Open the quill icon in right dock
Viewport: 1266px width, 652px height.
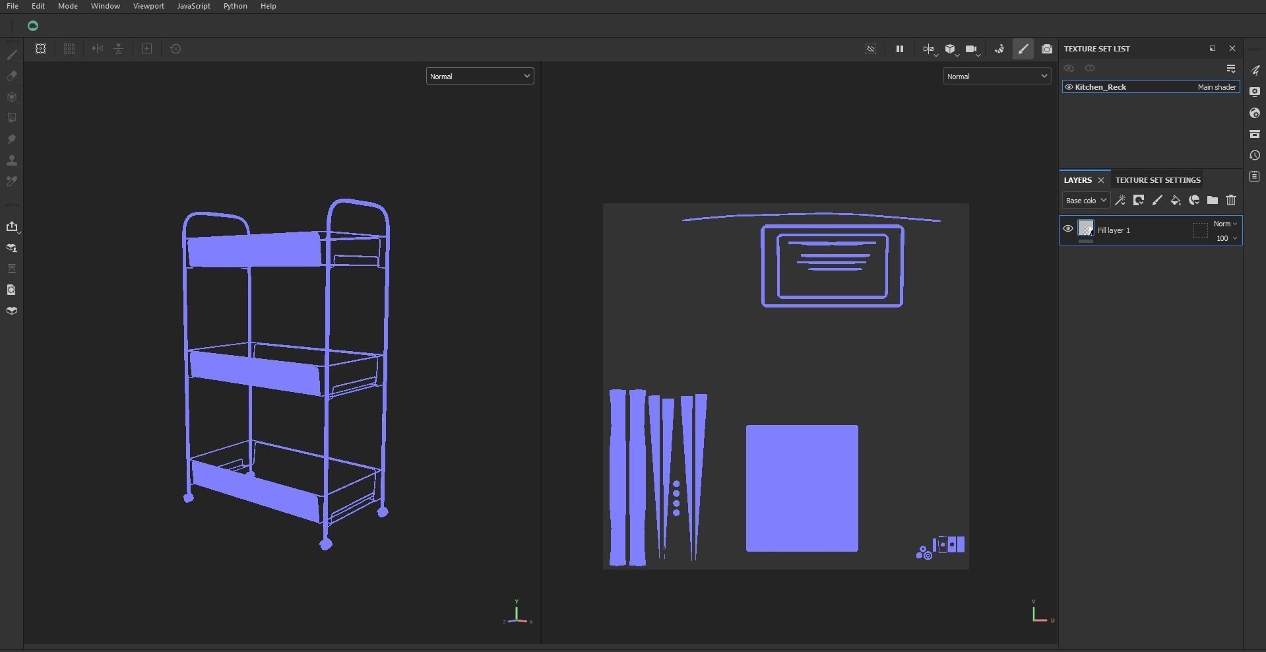[x=1255, y=71]
